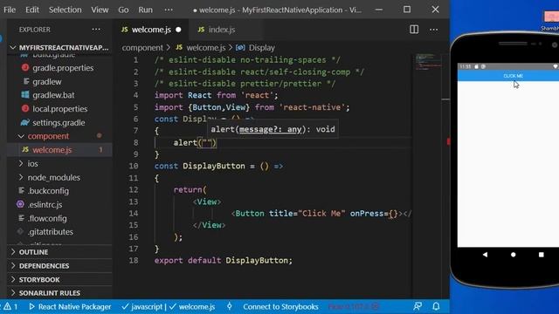
Task: Open gradle.properties file
Action: pyautogui.click(x=63, y=68)
